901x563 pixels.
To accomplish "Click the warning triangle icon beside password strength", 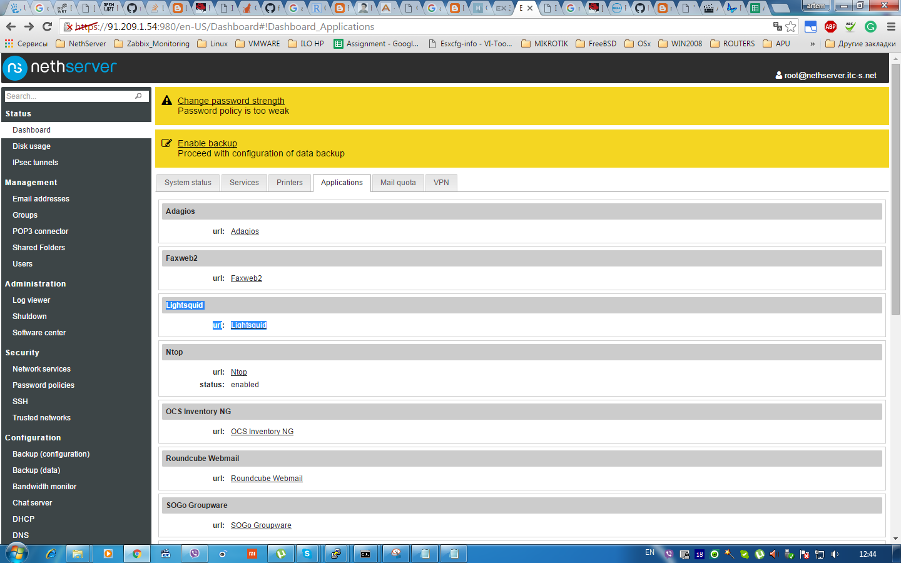I will tap(167, 100).
